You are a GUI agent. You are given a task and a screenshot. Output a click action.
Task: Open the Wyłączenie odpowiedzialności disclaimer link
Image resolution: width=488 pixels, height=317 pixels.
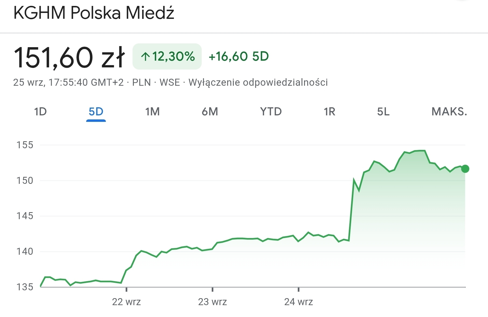[258, 82]
